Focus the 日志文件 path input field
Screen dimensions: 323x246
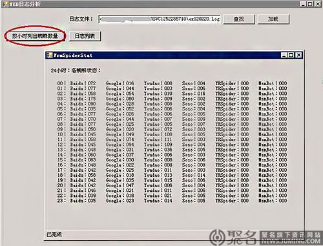(x=159, y=19)
